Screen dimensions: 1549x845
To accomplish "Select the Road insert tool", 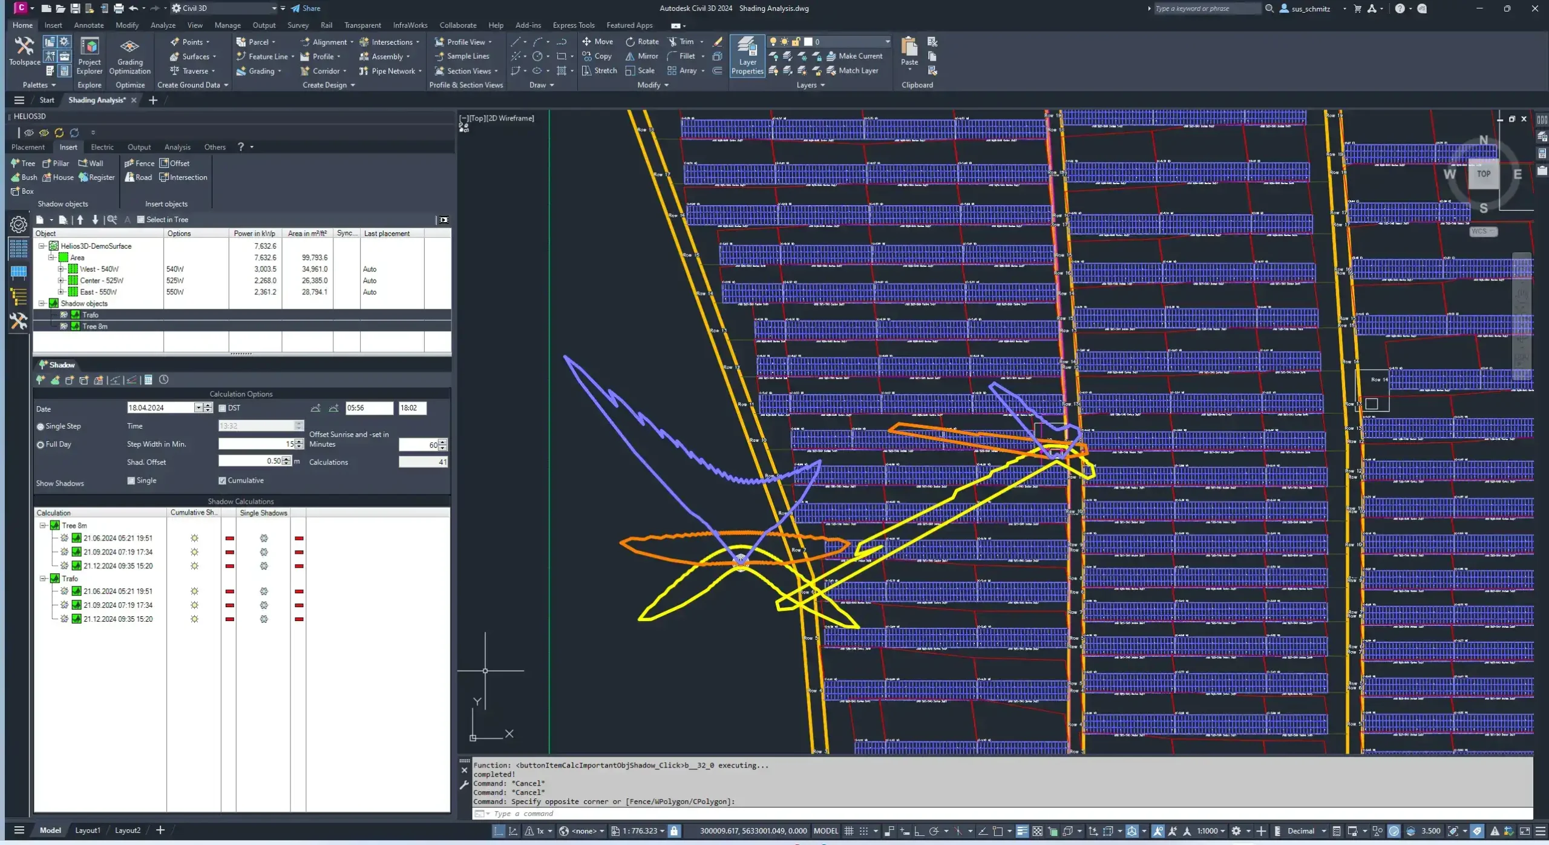I will [138, 177].
